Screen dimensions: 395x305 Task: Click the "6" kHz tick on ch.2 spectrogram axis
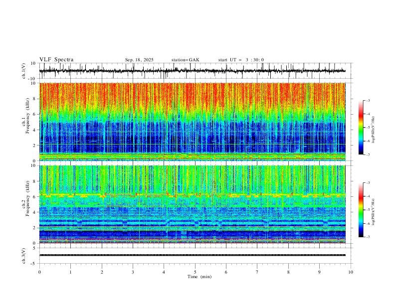34,197
